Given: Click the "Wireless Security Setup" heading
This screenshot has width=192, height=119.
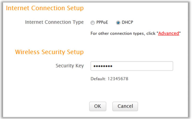Looking at the screenshot, I should (49, 52).
